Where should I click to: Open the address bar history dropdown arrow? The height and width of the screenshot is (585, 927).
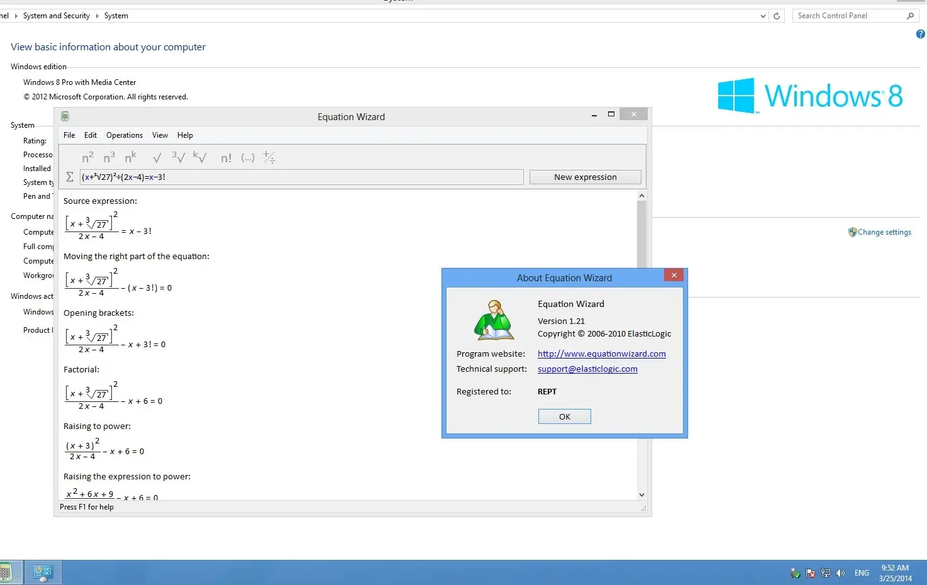pyautogui.click(x=763, y=16)
